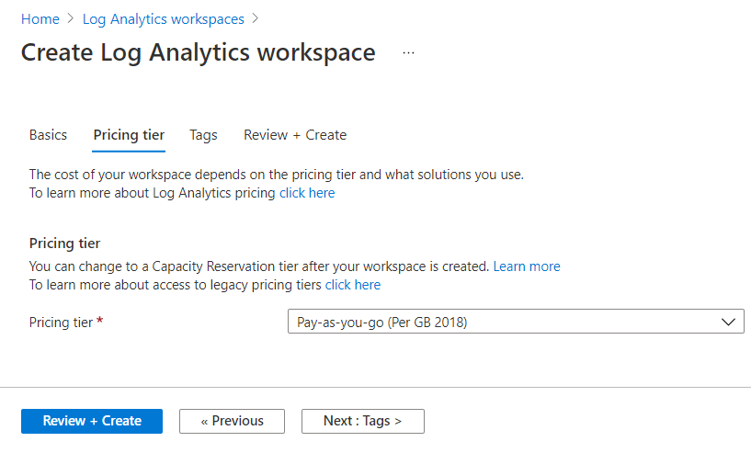Open the Pay-as-you-go (Per GB 2018) dropdown
751x453 pixels.
click(x=516, y=322)
